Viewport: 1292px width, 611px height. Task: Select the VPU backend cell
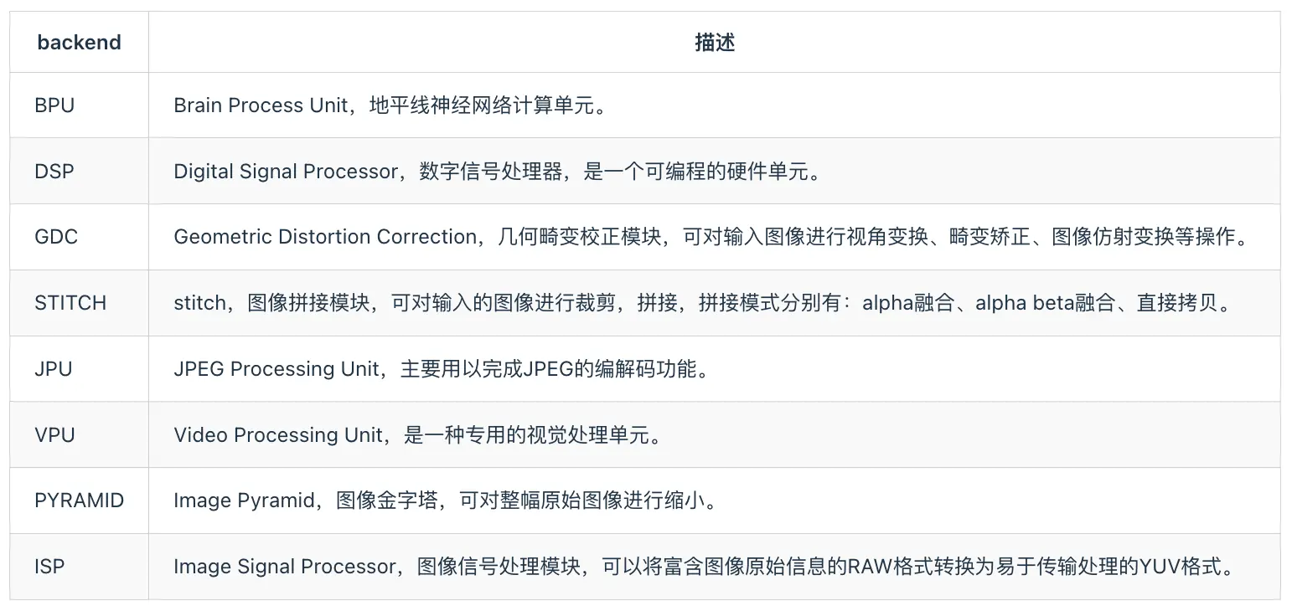point(54,435)
